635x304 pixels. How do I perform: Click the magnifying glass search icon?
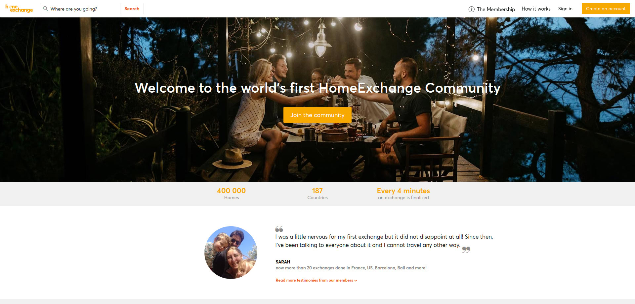pos(46,9)
